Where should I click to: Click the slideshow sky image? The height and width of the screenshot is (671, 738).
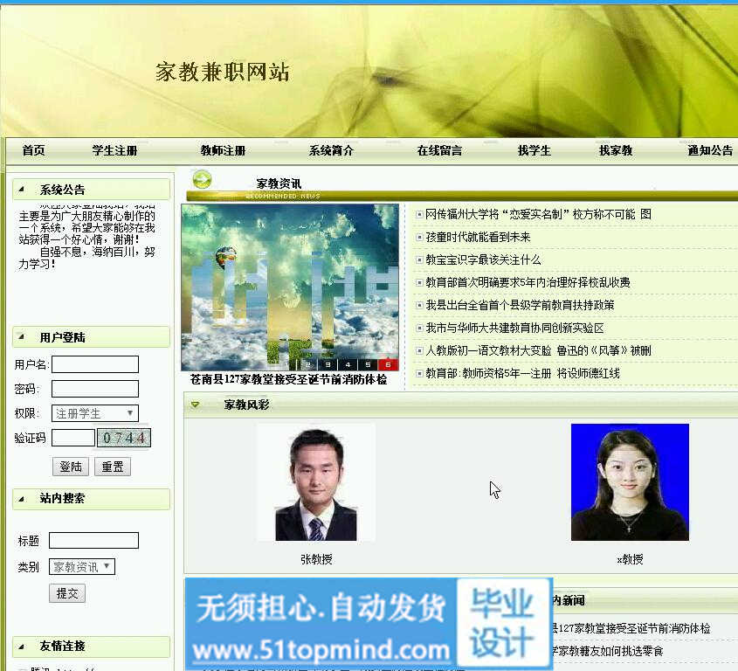click(290, 287)
